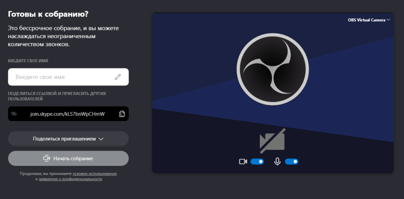Image resolution: width=404 pixels, height=199 pixels.
Task: Click the Это бессрочное собрание description text
Action: pos(64,36)
